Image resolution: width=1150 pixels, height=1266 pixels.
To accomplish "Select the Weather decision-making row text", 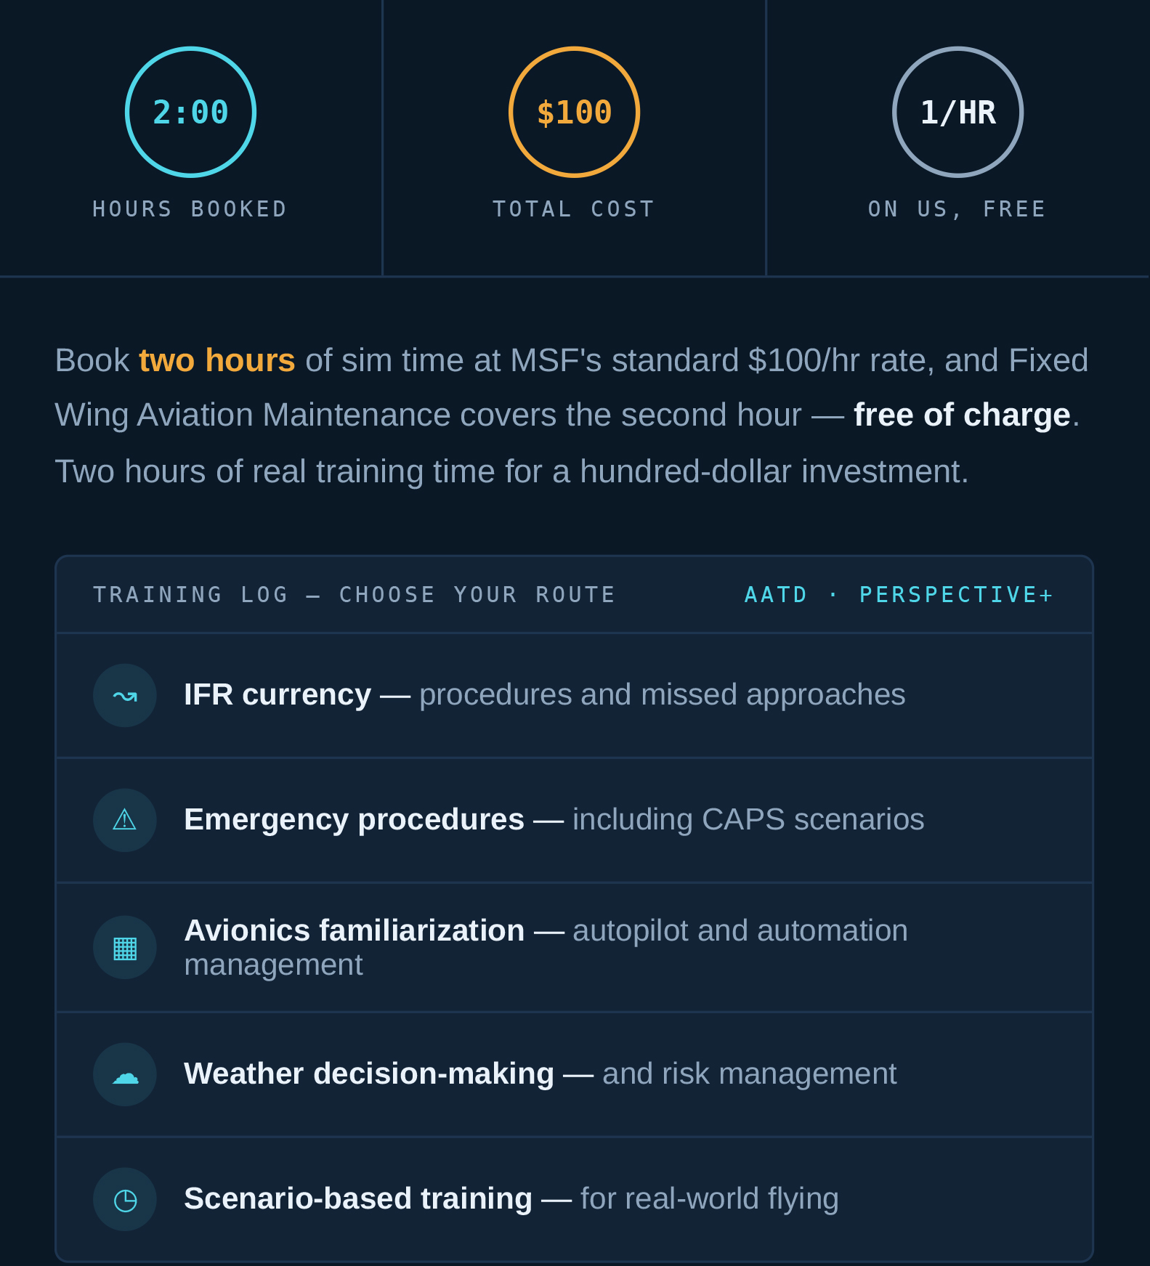I will [540, 1074].
